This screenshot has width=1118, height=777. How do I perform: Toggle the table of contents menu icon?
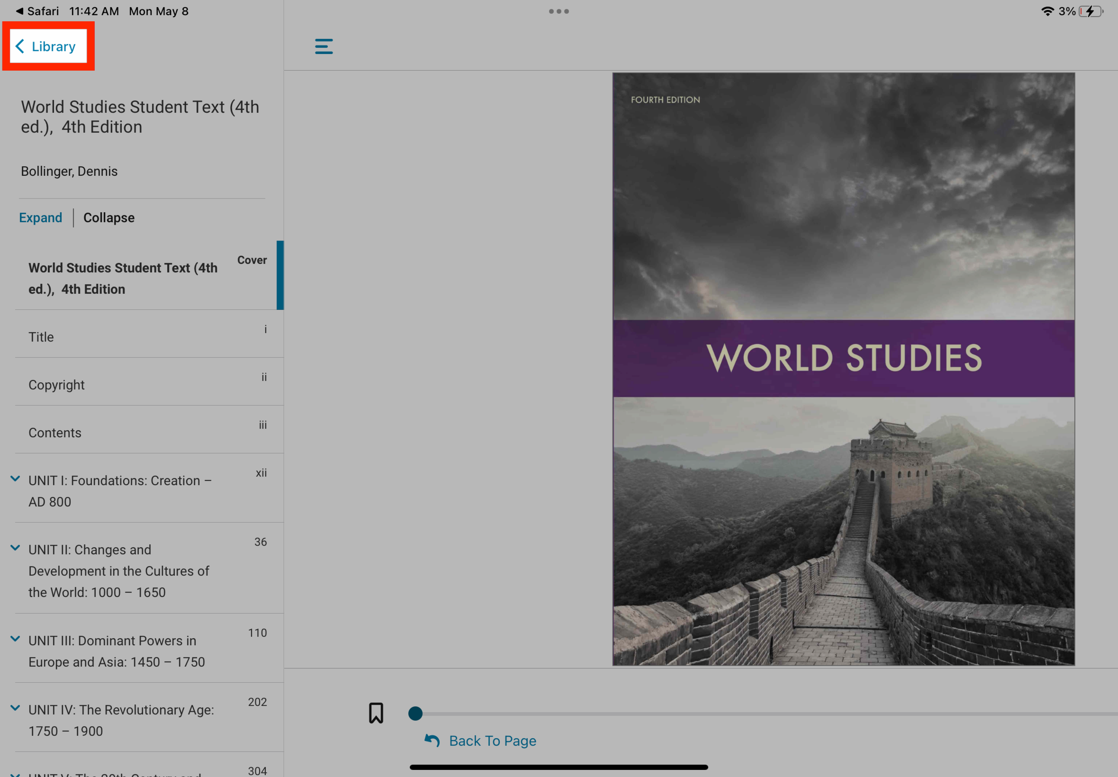tap(324, 46)
